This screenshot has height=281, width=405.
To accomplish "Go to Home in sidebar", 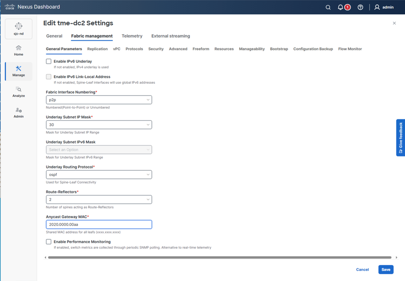I will tap(19, 51).
